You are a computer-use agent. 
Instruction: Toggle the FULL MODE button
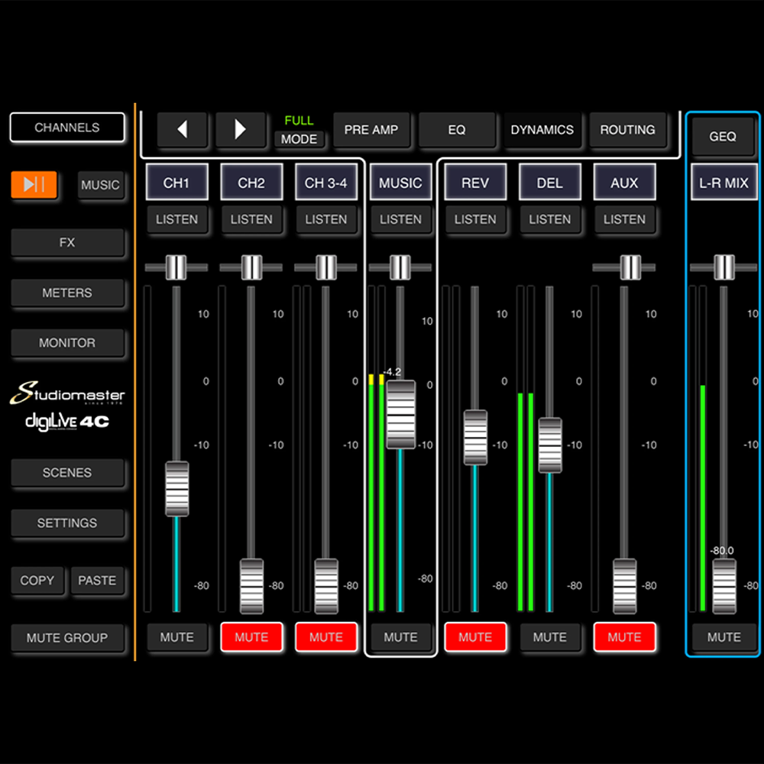point(299,139)
